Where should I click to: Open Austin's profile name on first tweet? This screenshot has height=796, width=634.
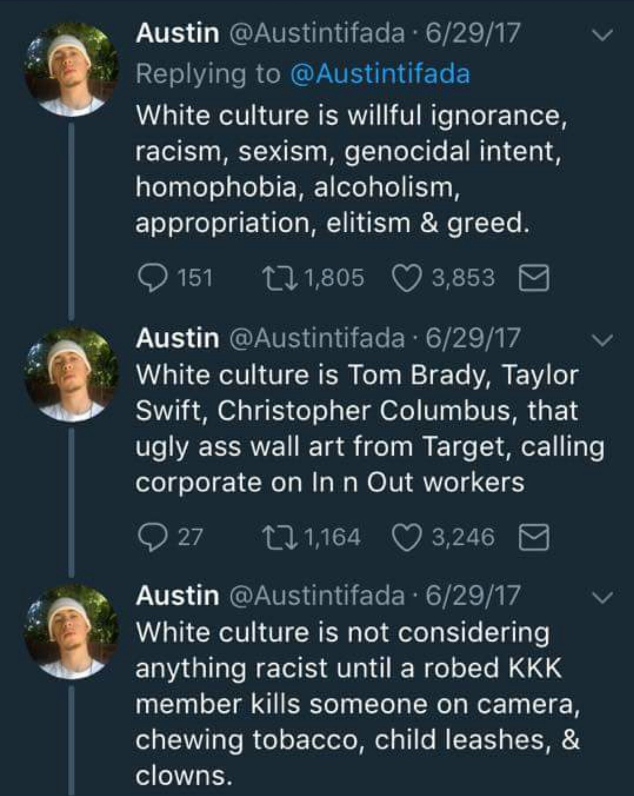pyautogui.click(x=177, y=34)
